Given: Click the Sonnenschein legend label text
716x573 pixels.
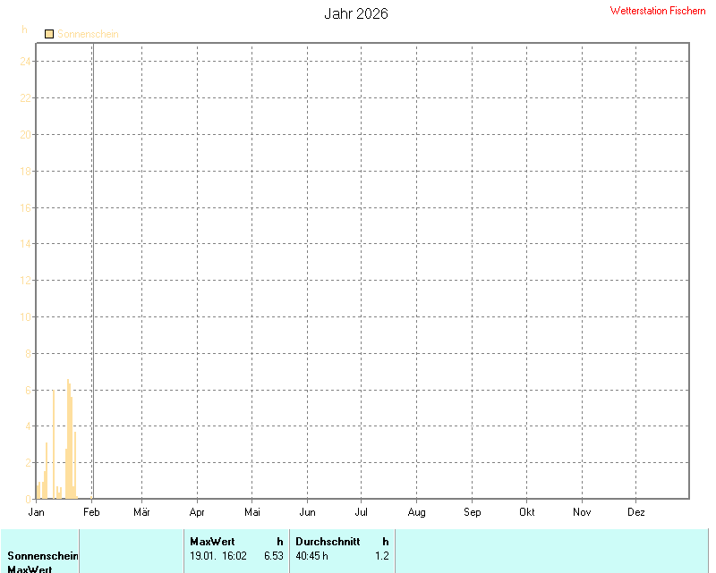Looking at the screenshot, I should coord(88,34).
